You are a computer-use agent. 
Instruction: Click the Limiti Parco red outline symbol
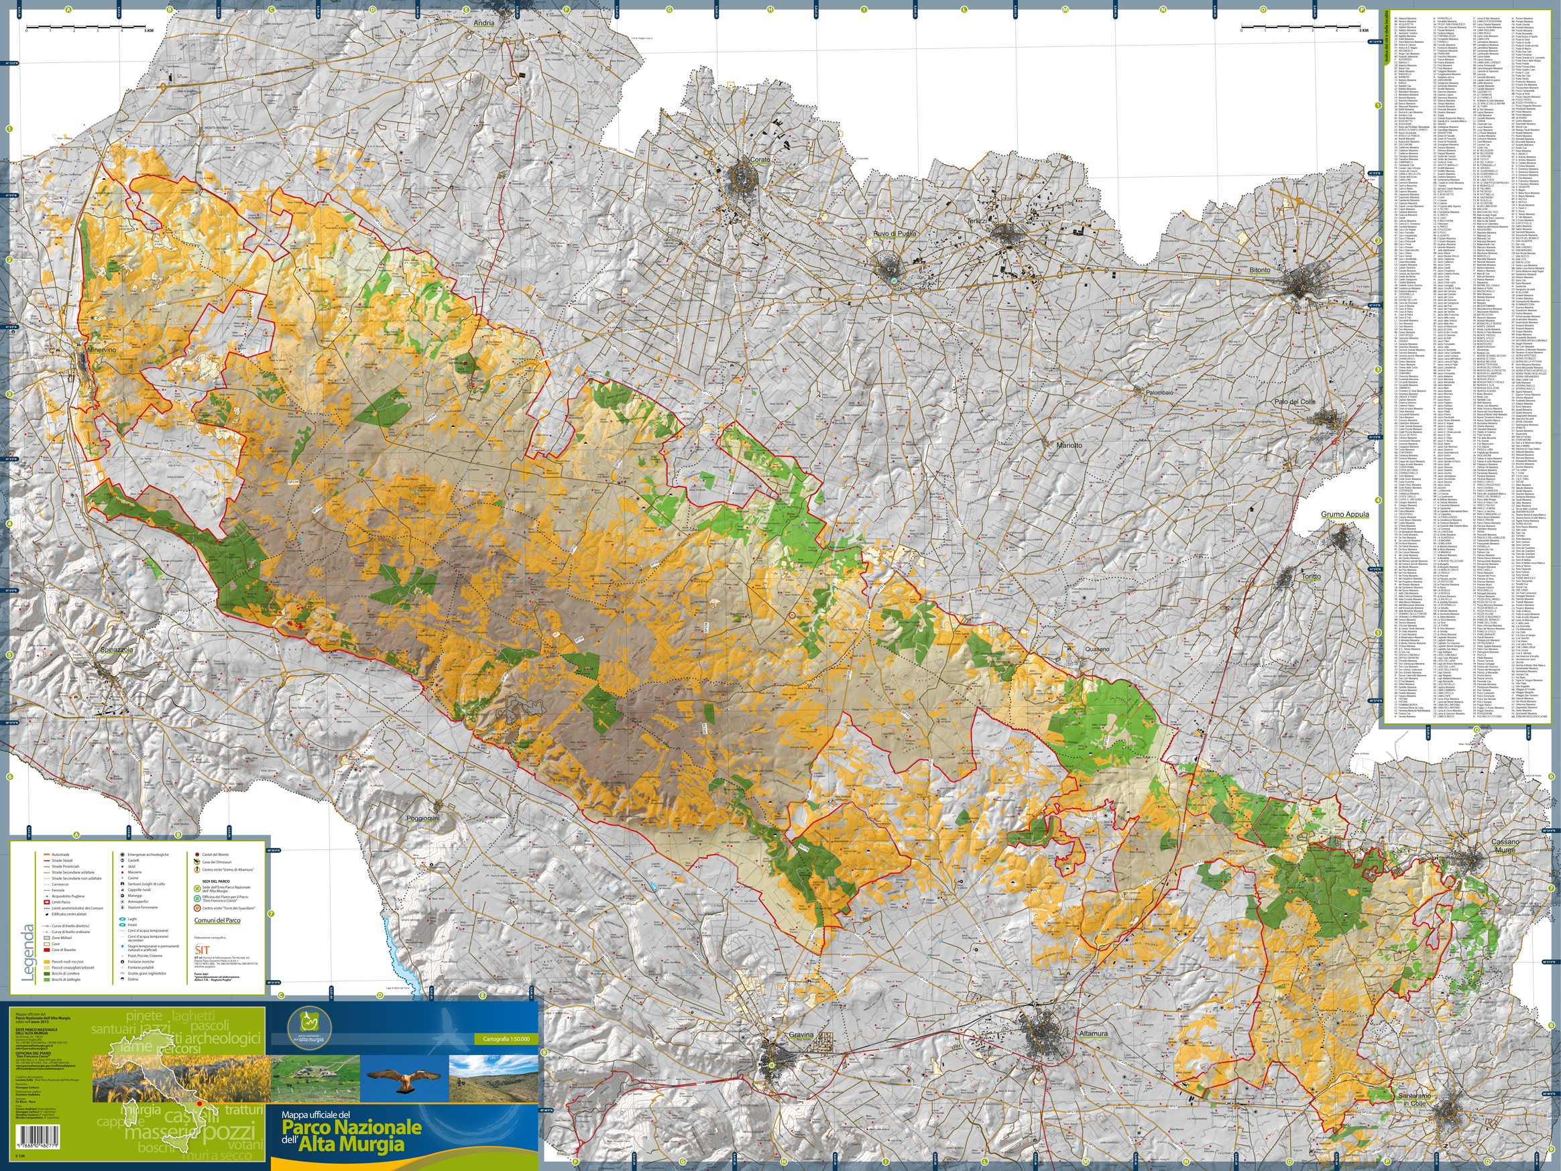(46, 902)
